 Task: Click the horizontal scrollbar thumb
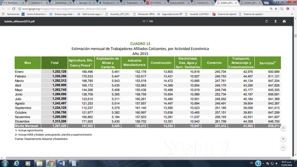point(148,158)
